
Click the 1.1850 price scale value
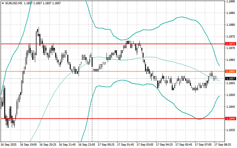click(231, 95)
